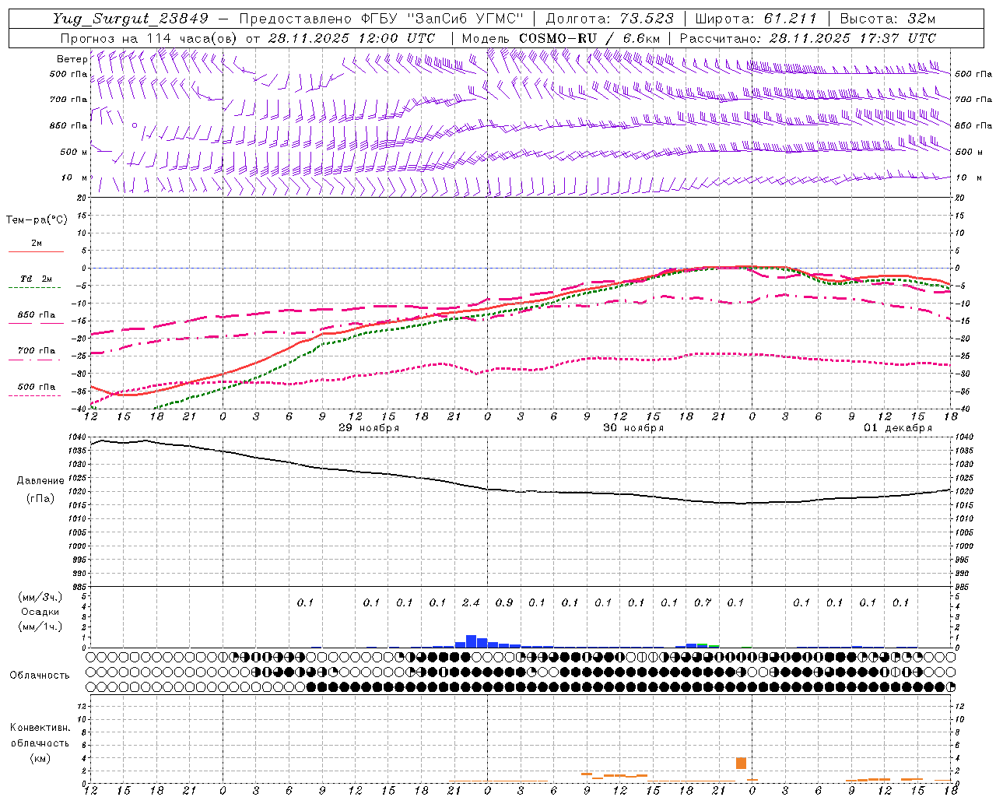Image resolution: width=996 pixels, height=797 pixels.
Task: Click the 850 гПа temperature legend entry
Action: pos(36,315)
